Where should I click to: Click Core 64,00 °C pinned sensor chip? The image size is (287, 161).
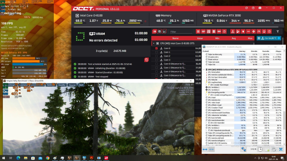(x=269, y=38)
